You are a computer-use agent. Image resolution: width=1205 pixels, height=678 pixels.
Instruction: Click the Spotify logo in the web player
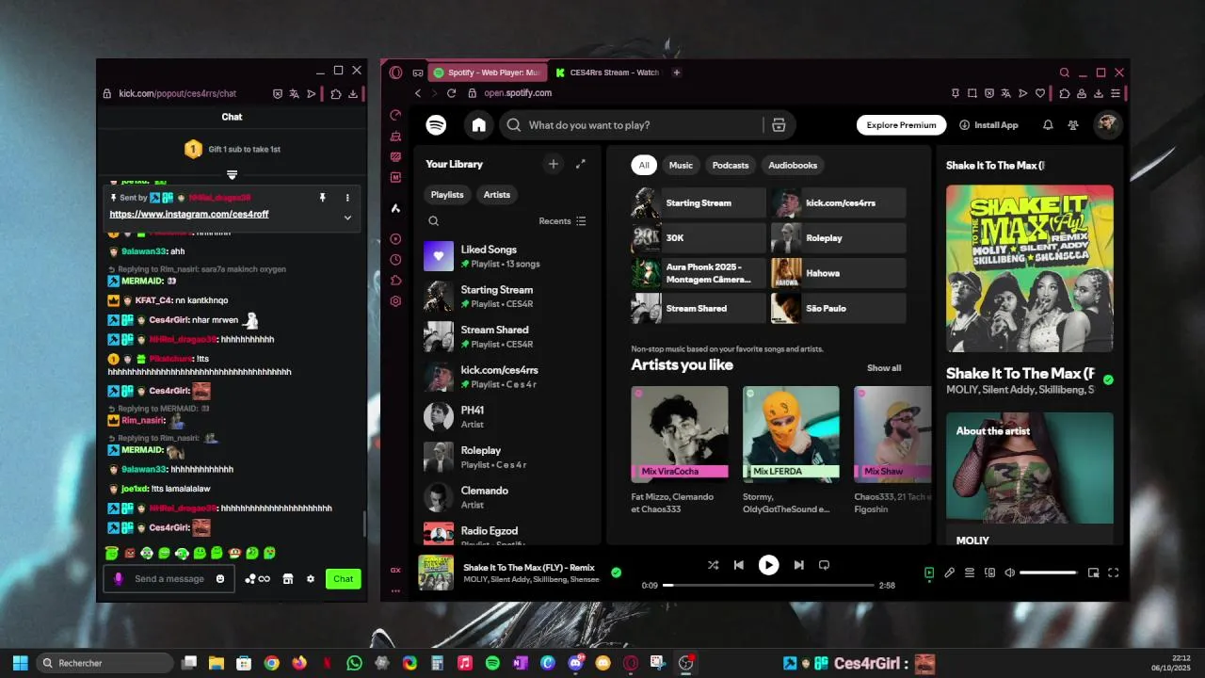(436, 124)
